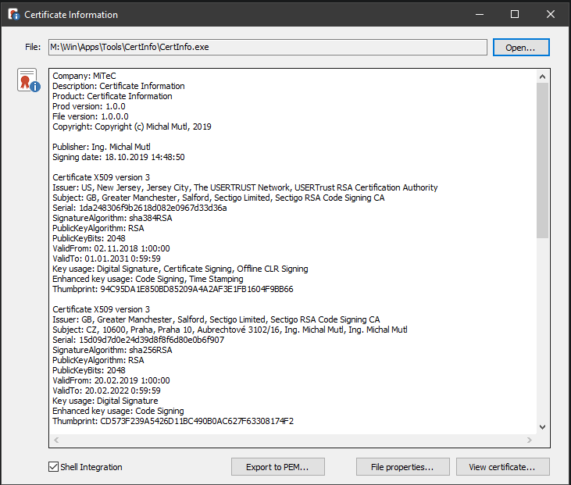Click 'SignatureAlgorithm: sha256RSA' line
The height and width of the screenshot is (485, 571).
(112, 350)
